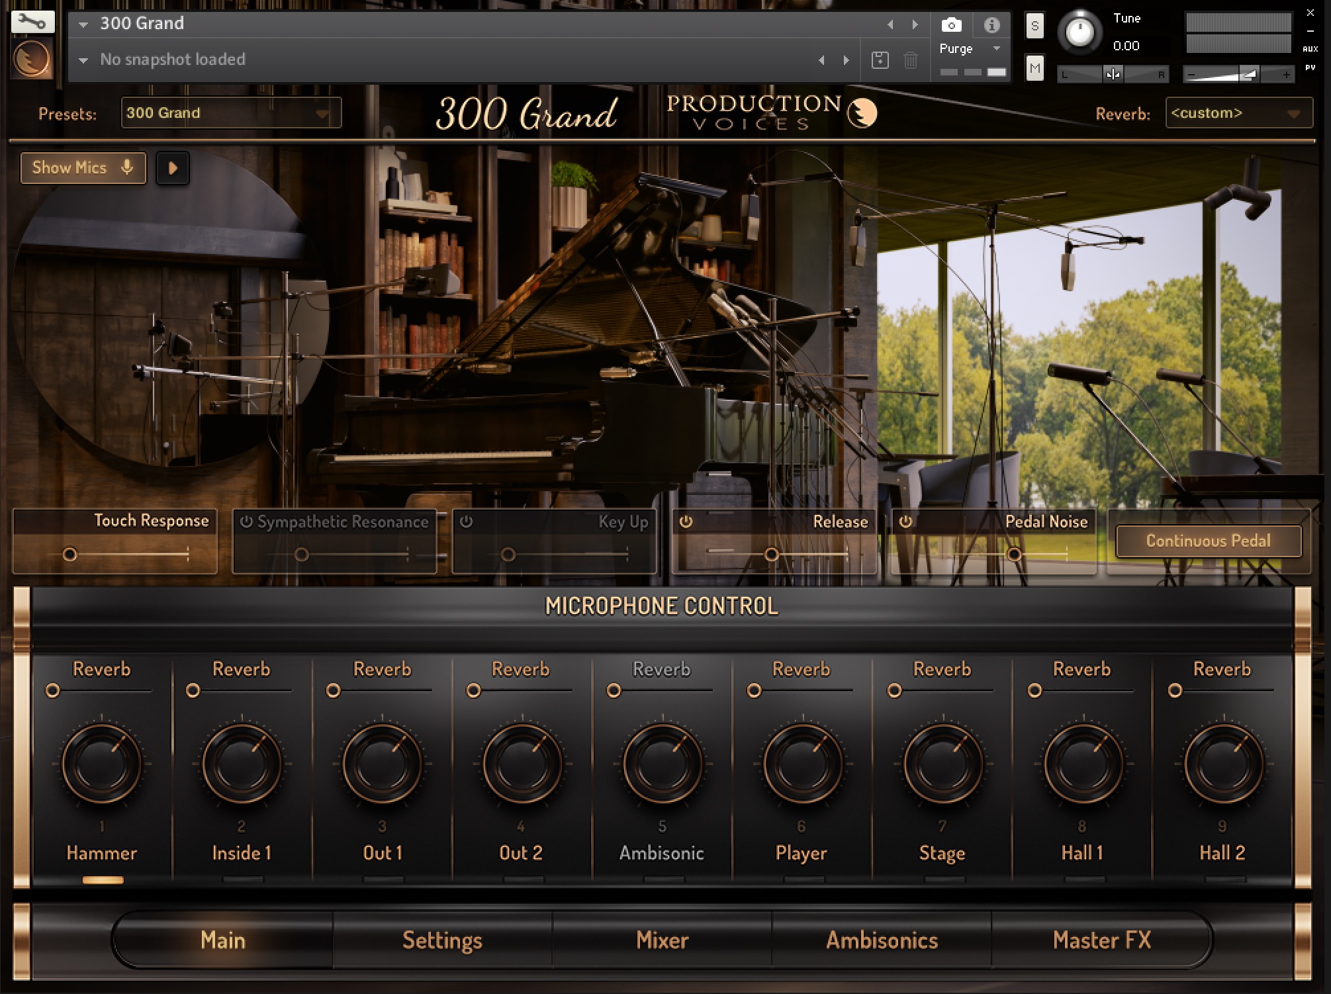Click the Out 2 mic volume knob
1331x994 pixels.
click(x=522, y=764)
